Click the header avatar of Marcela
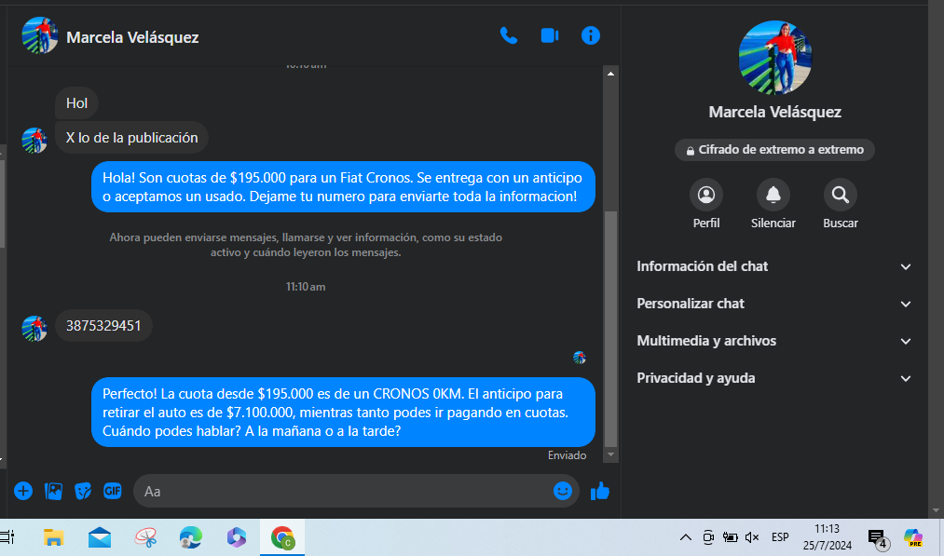 [40, 35]
